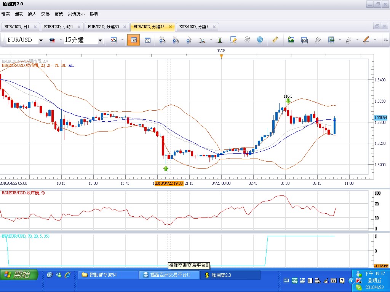Expand arrow next to chart type icon
The height and width of the screenshot is (292, 390).
122,40
